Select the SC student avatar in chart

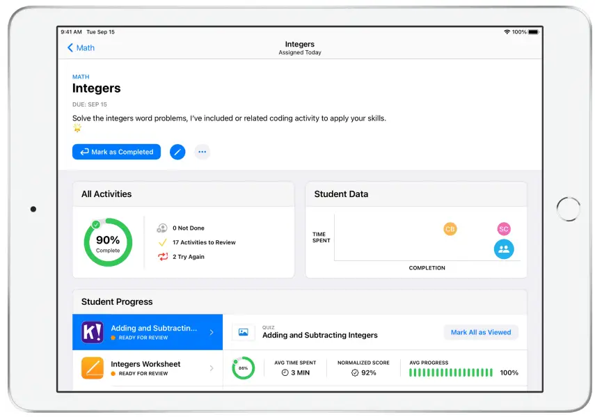(x=504, y=229)
